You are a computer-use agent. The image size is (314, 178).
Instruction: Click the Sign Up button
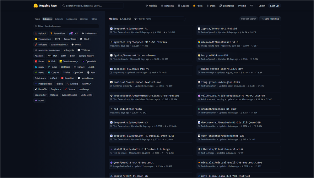[274, 6]
